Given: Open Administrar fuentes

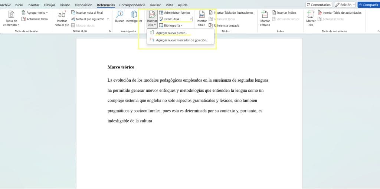Looking at the screenshot, I should coord(175,13).
